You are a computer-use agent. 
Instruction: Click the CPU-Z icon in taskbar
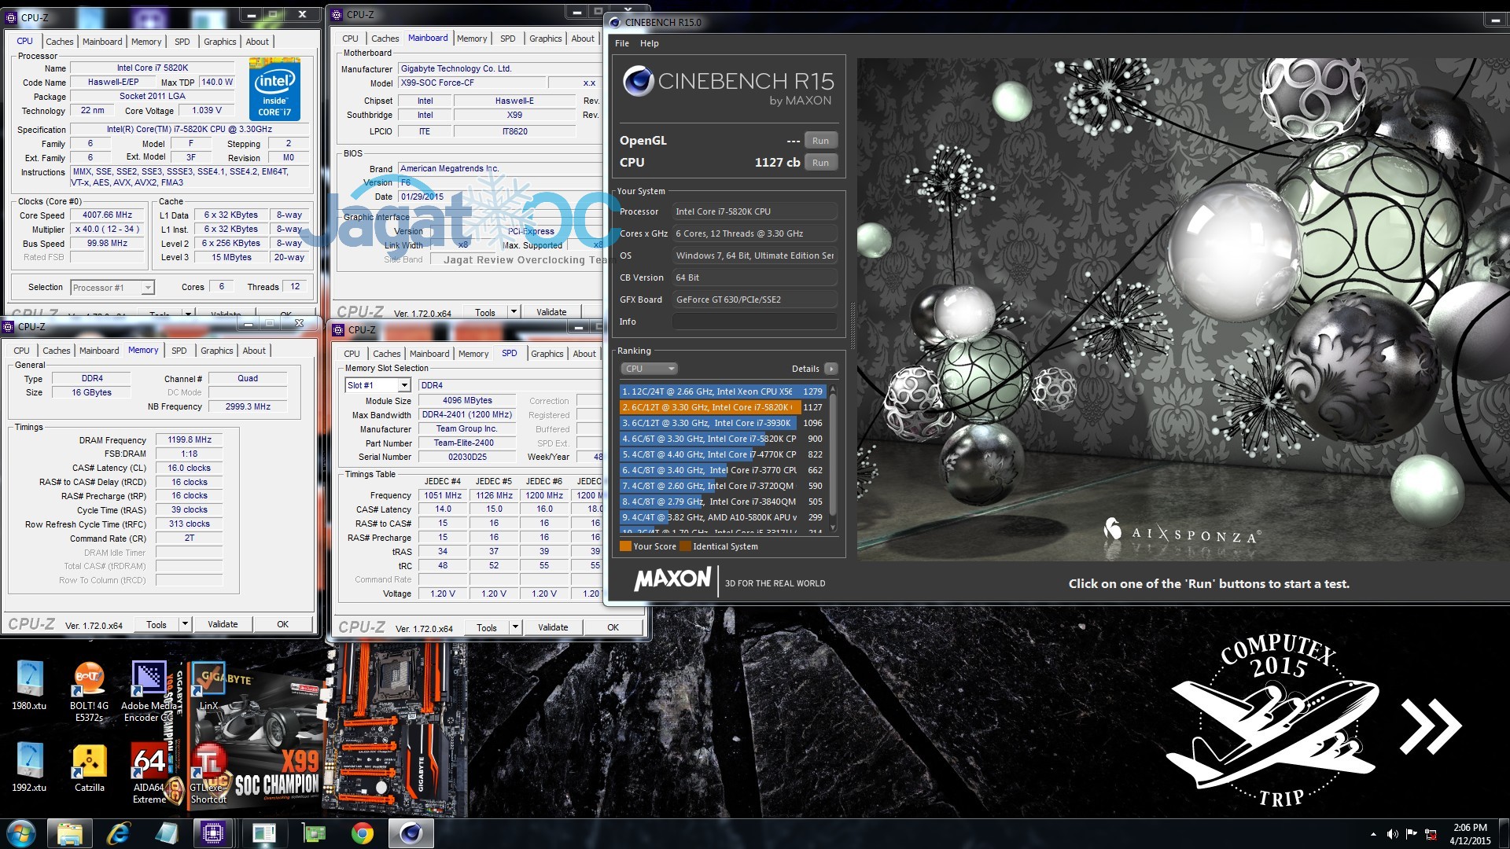click(x=213, y=833)
